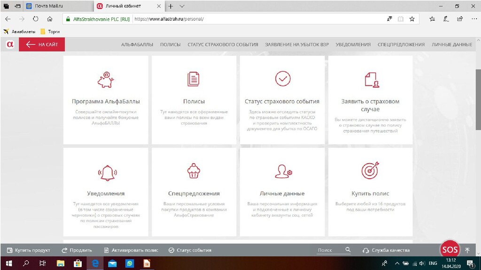Open the favorites hub icon

pyautogui.click(x=432, y=19)
